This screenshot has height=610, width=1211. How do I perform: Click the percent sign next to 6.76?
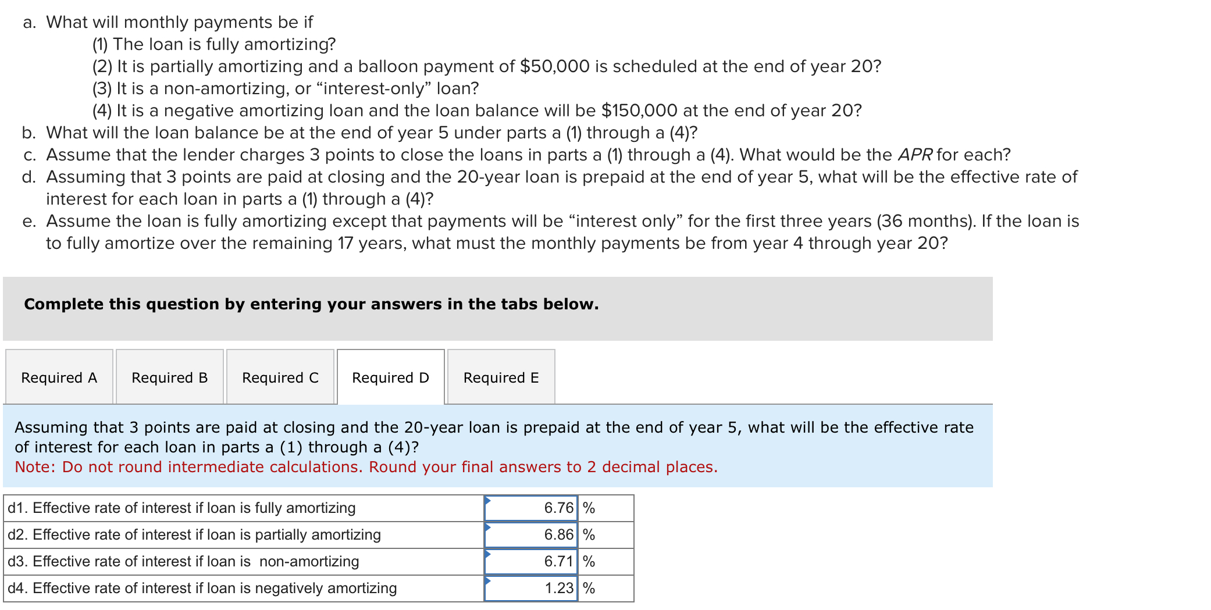[x=589, y=508]
